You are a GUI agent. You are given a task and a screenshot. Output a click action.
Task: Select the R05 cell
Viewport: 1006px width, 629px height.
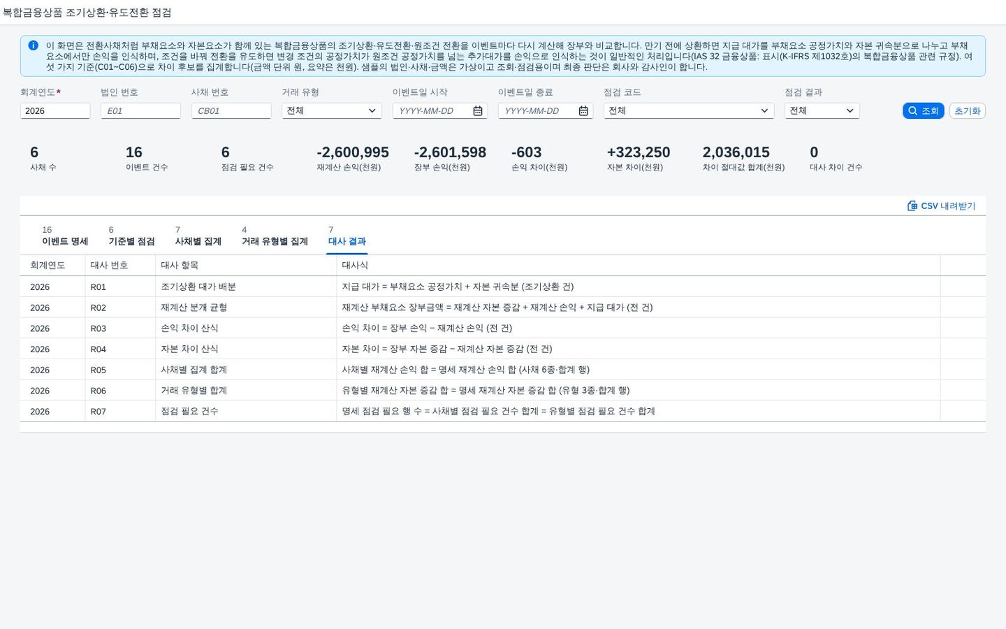(x=120, y=370)
